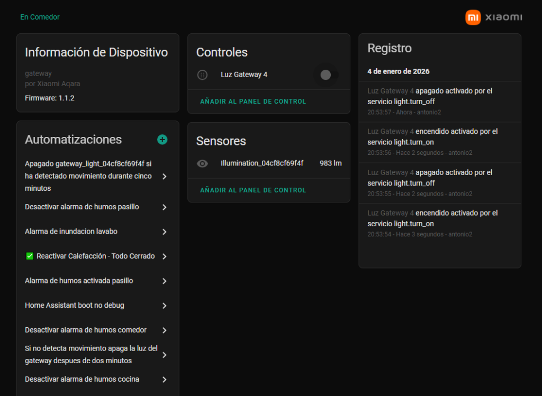542x396 pixels.
Task: Open the En Comedor area link
Action: click(x=40, y=17)
